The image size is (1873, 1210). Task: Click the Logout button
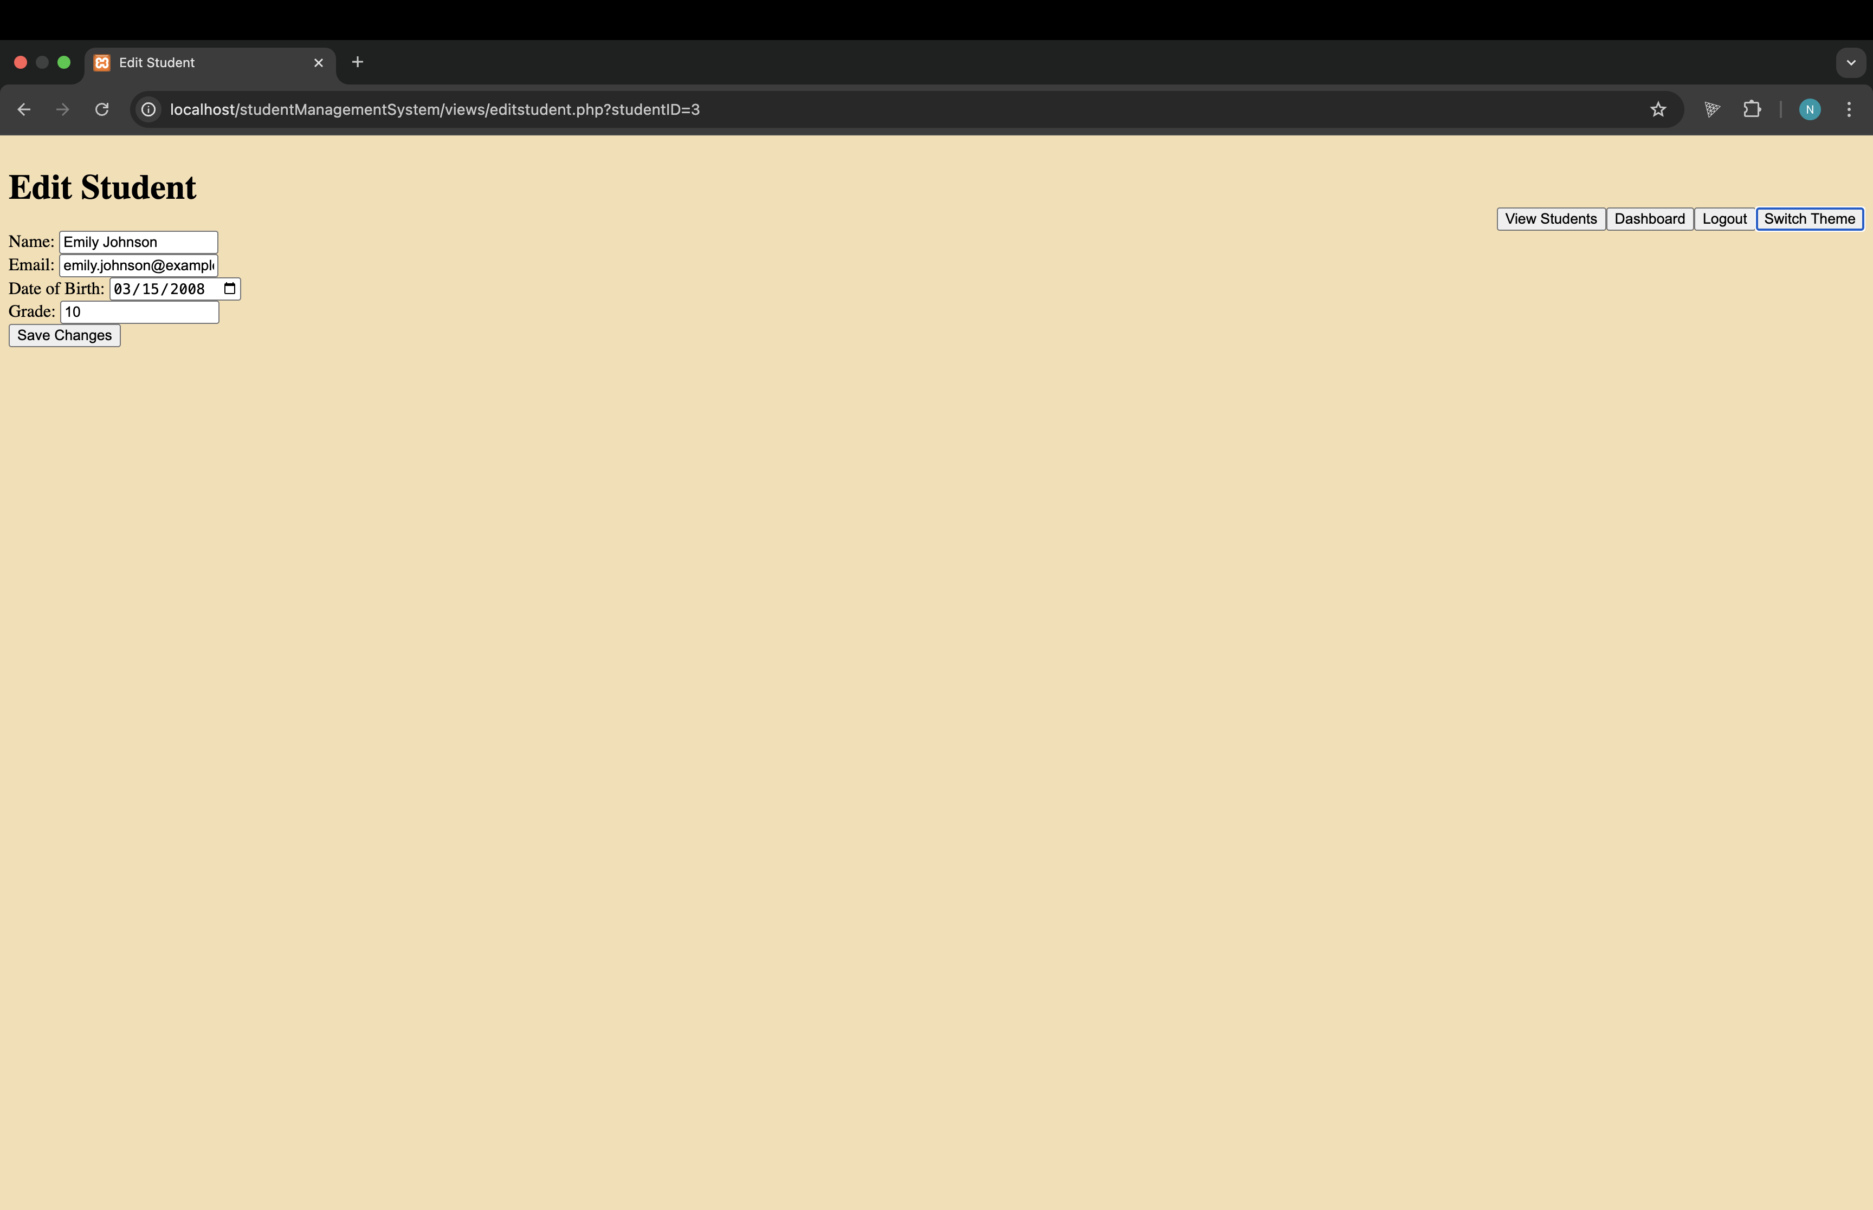[1723, 219]
